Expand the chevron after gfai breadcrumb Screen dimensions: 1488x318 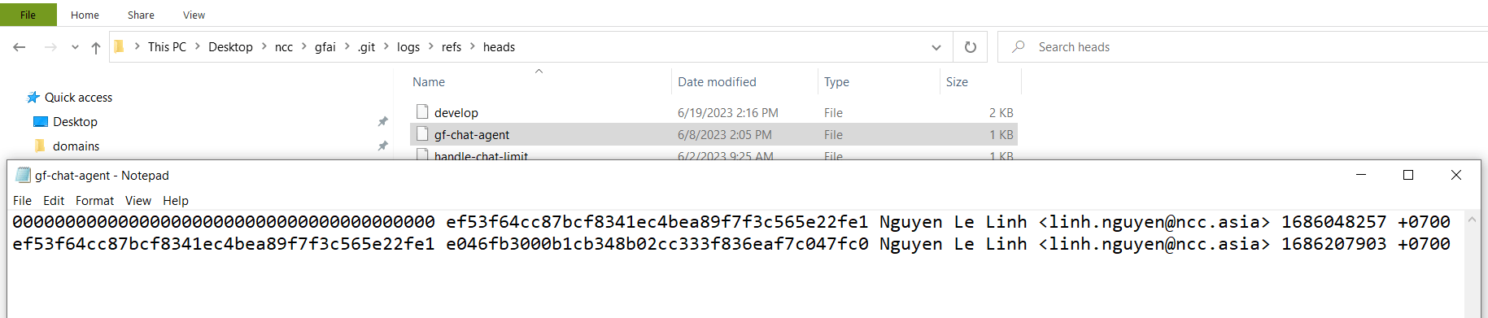(x=347, y=47)
